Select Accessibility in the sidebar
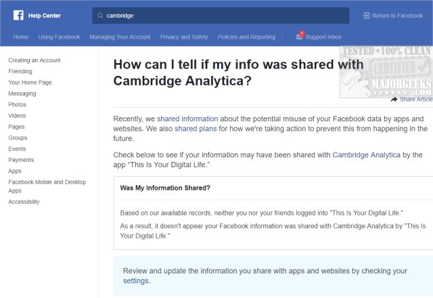433x298 pixels. pyautogui.click(x=24, y=202)
